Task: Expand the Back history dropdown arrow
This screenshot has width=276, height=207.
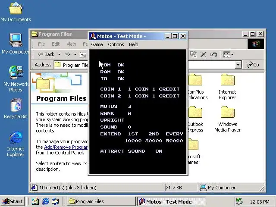Action: click(60, 55)
